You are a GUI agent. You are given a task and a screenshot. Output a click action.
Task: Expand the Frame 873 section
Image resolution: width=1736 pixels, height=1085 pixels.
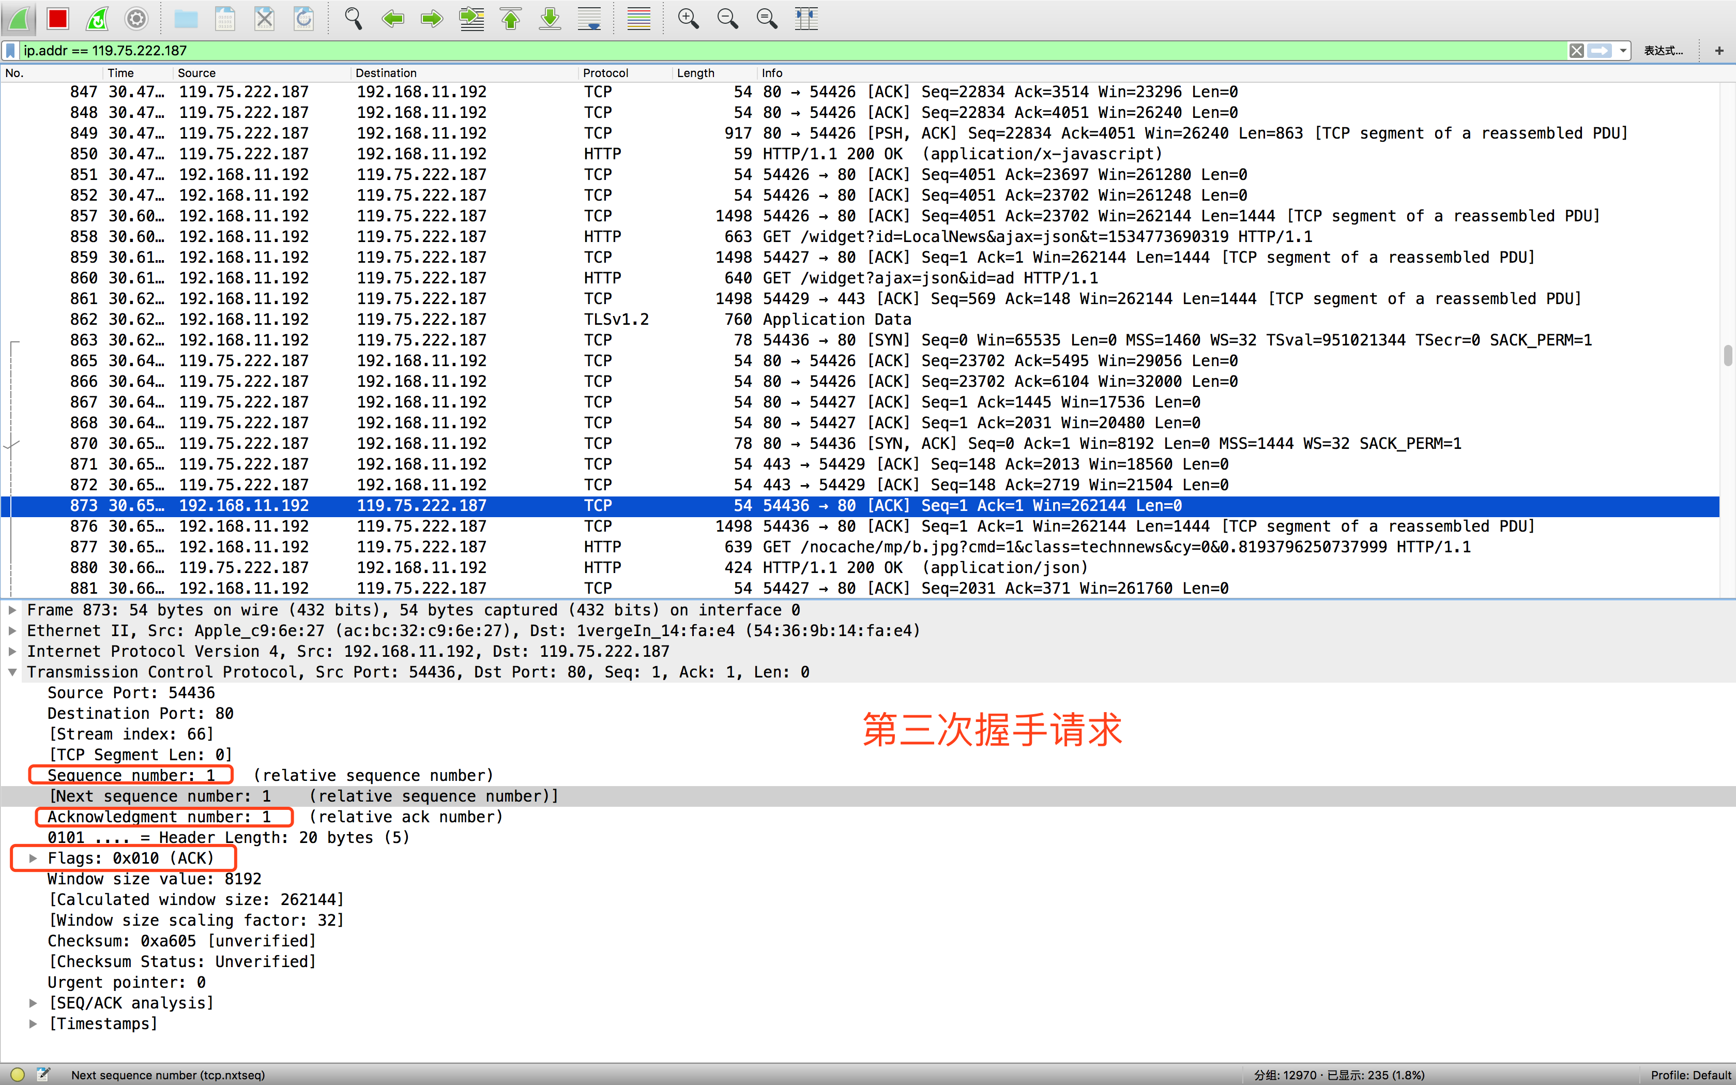(12, 610)
